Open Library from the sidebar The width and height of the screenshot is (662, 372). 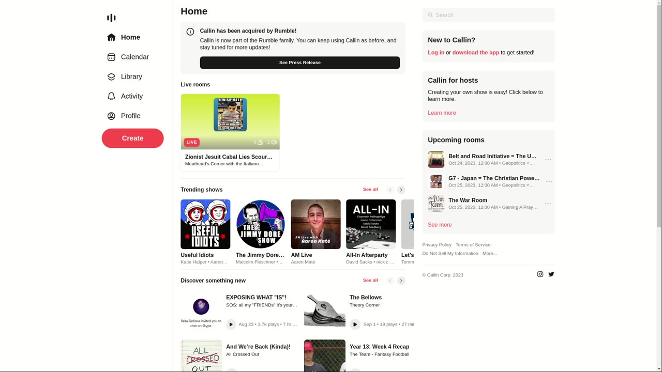pyautogui.click(x=131, y=76)
